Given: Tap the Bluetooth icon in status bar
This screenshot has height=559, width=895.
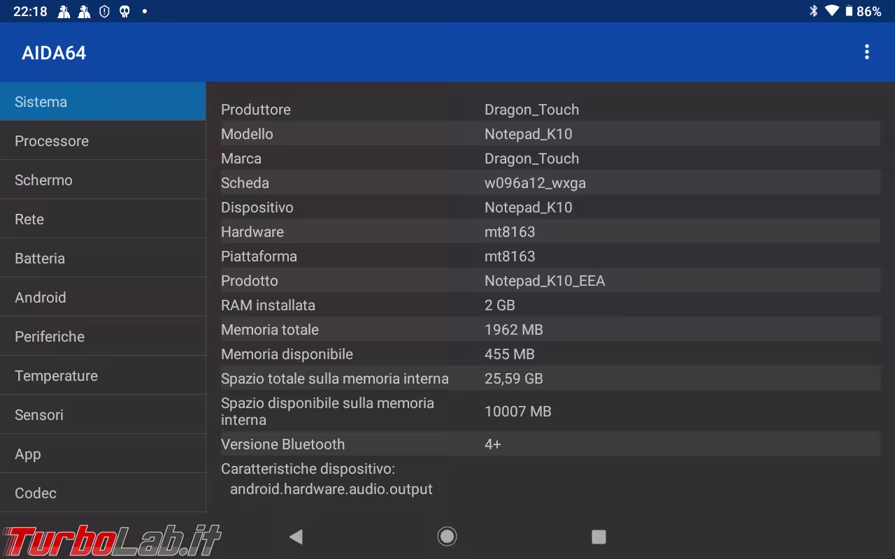Looking at the screenshot, I should click(812, 11).
